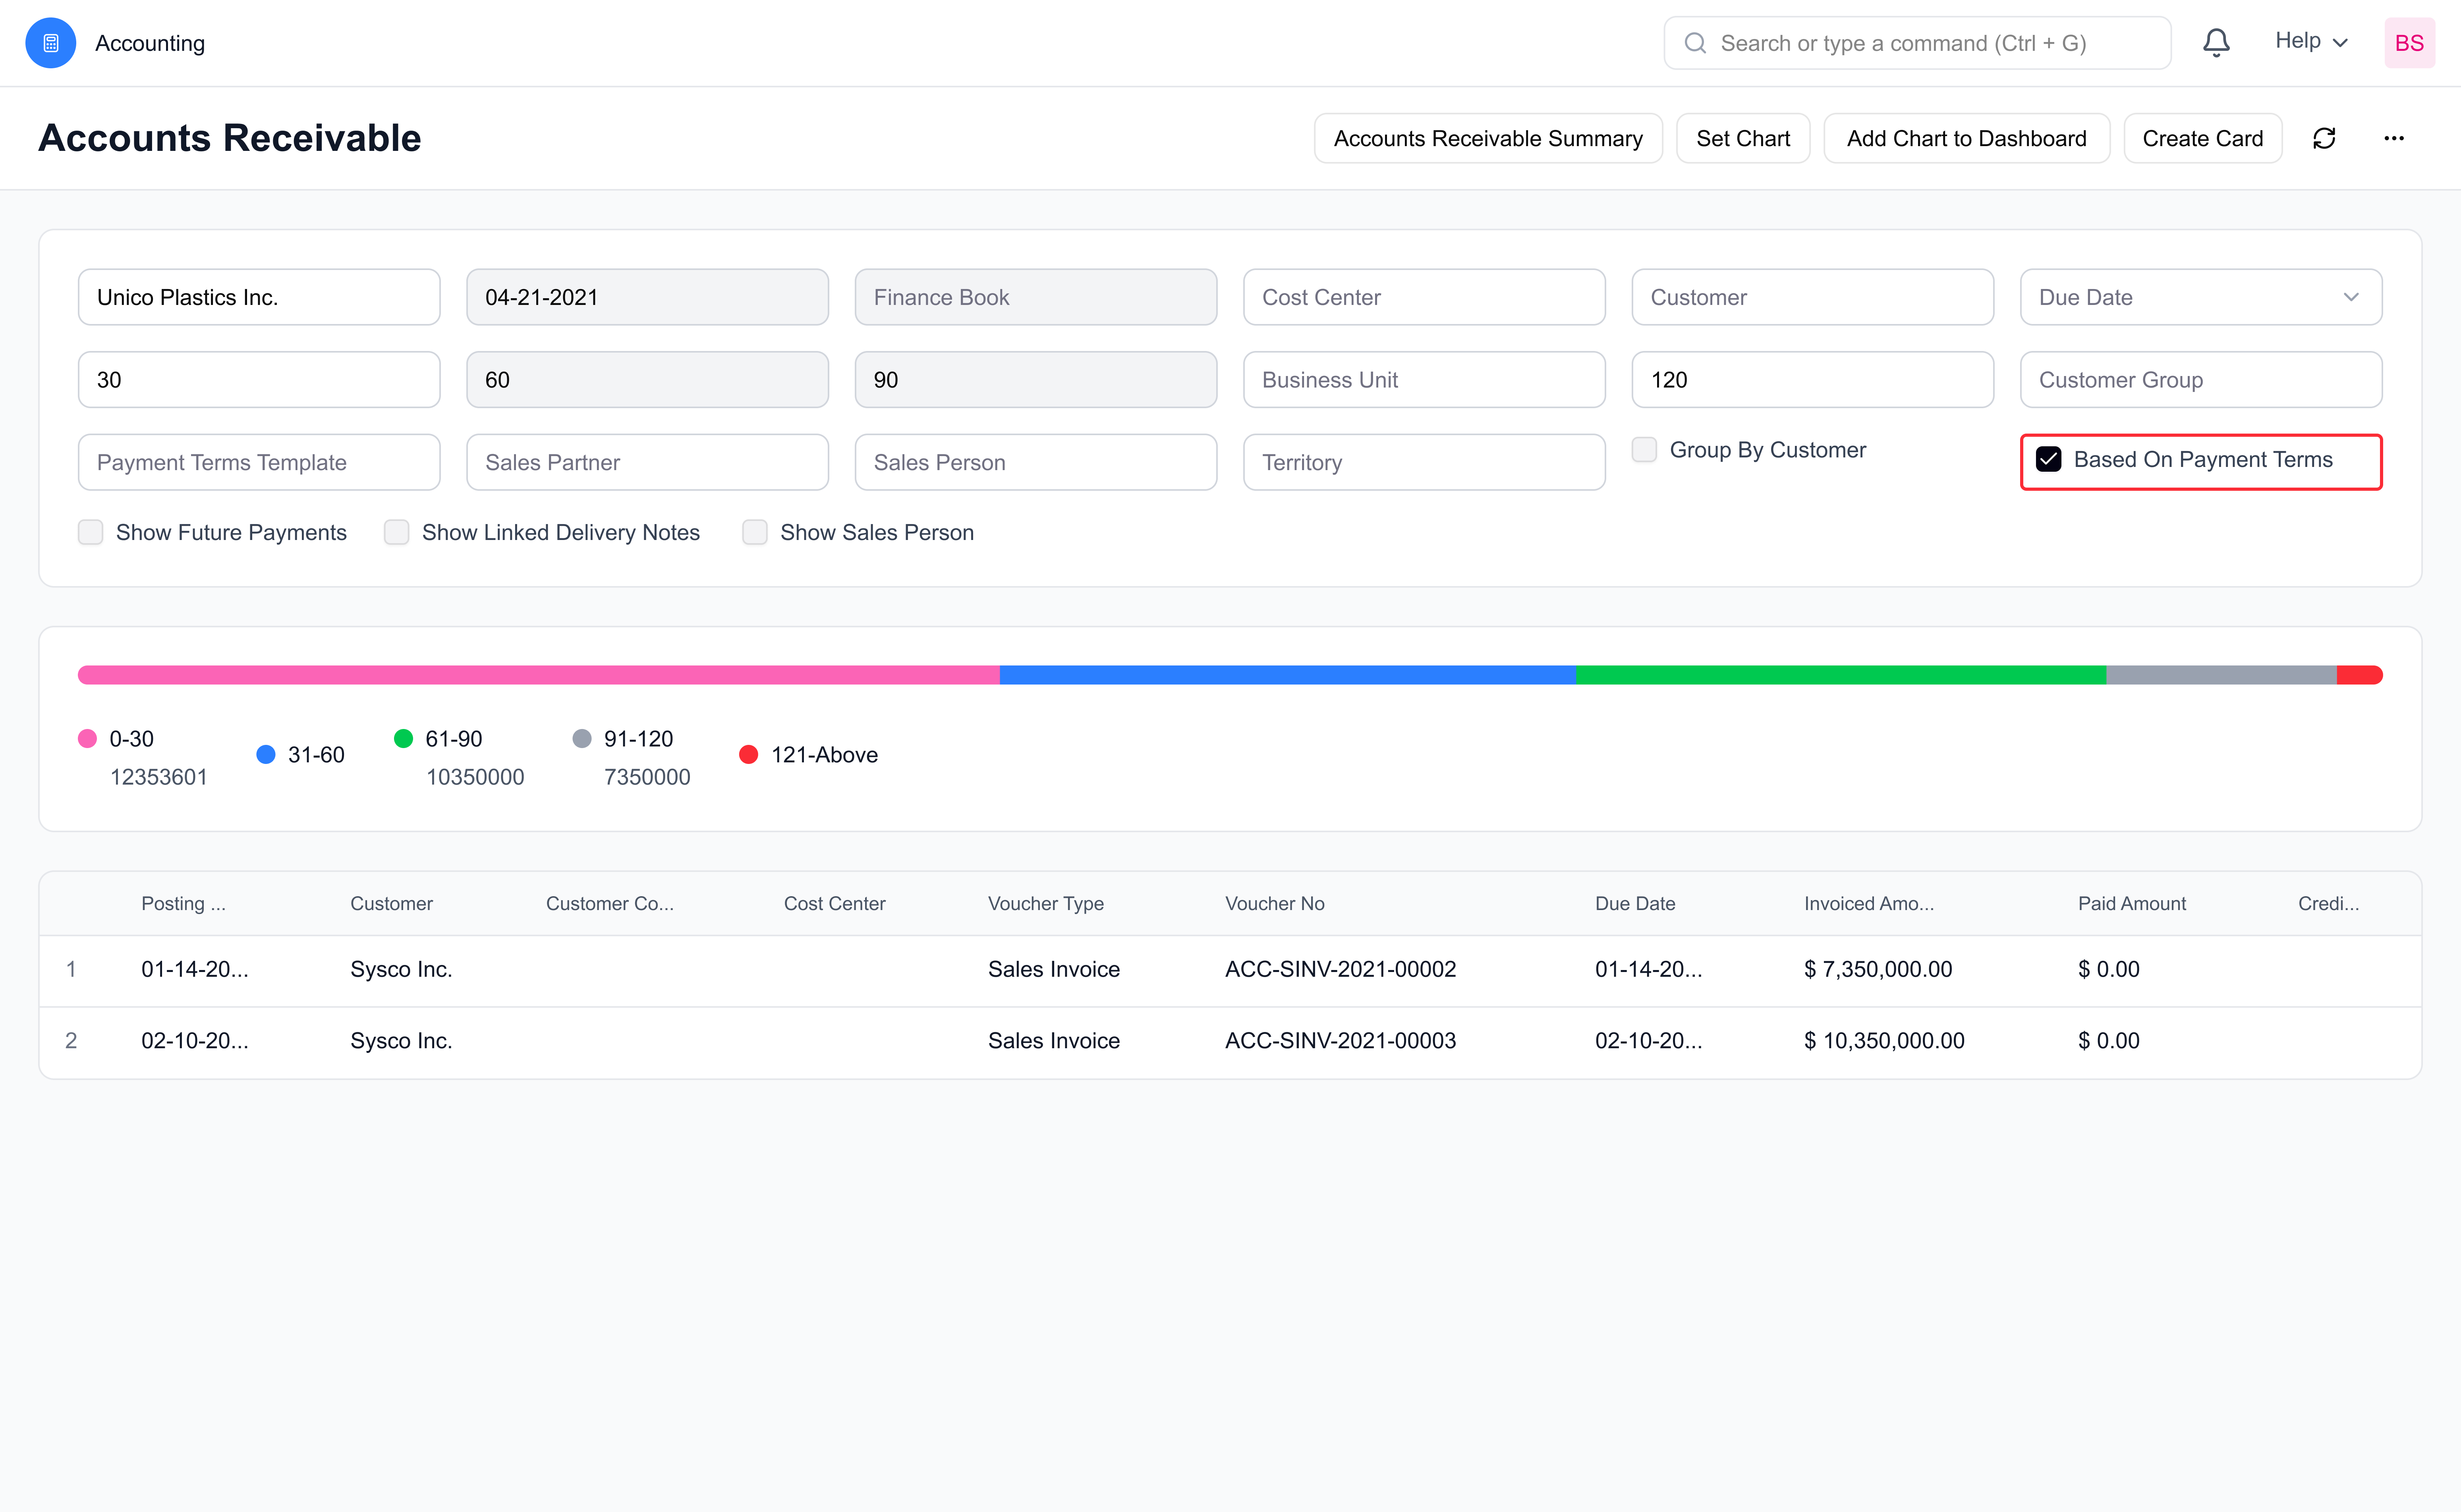This screenshot has width=2461, height=1512.
Task: Click the Add Chart to Dashboard button
Action: point(1966,138)
